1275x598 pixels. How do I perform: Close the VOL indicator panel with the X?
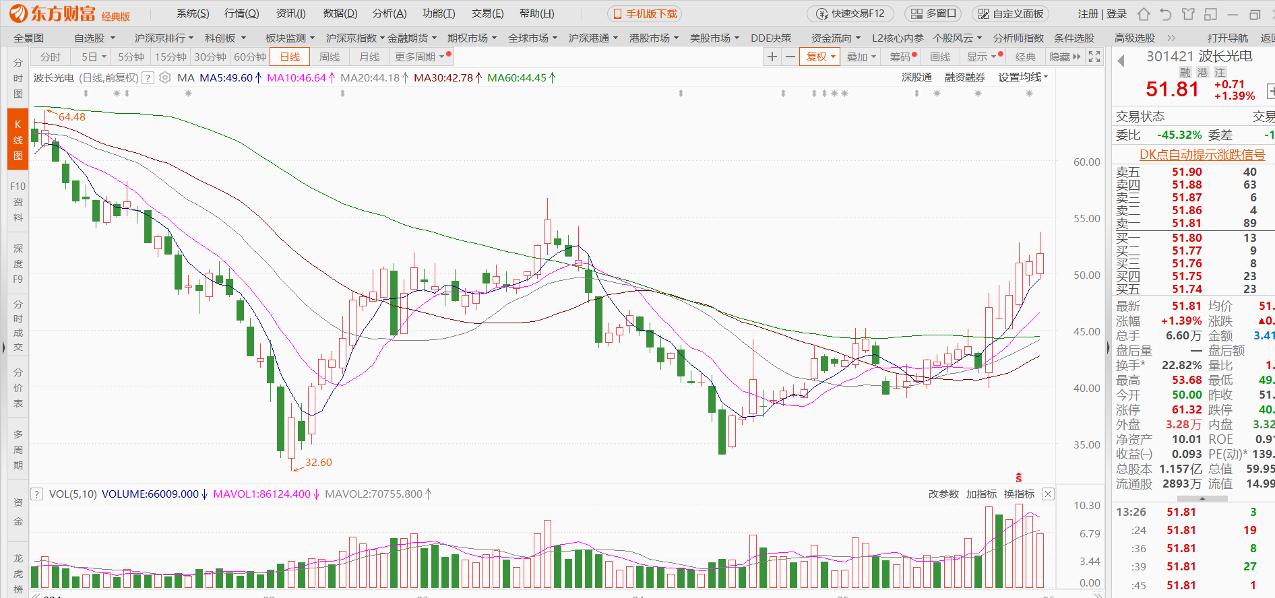click(x=1048, y=494)
